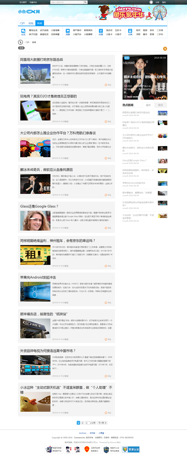Viewport: 187px width, 458px height.
Task: Click the 下一页 next page button
Action: (102, 423)
